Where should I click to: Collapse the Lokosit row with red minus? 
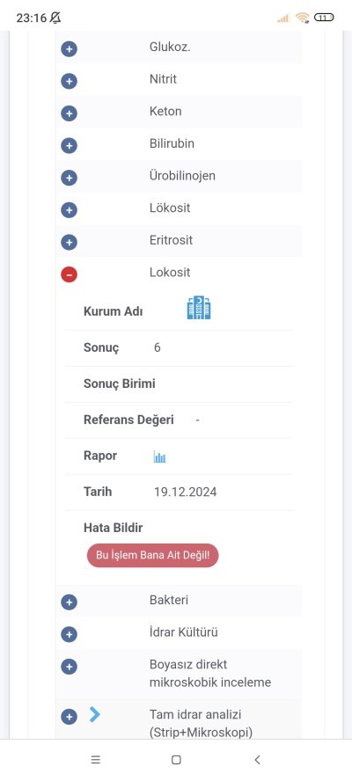coord(69,274)
